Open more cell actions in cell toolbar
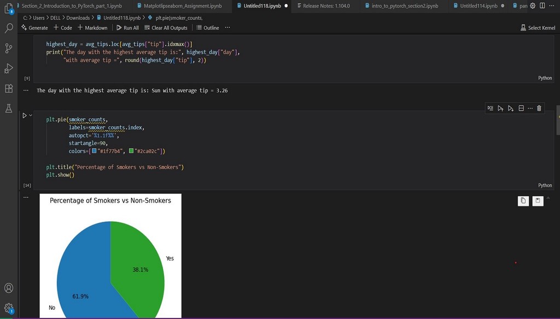This screenshot has width=560, height=319. point(530,108)
